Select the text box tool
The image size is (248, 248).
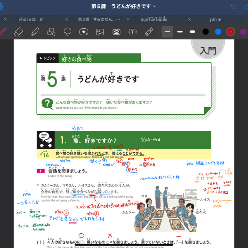pos(133,31)
